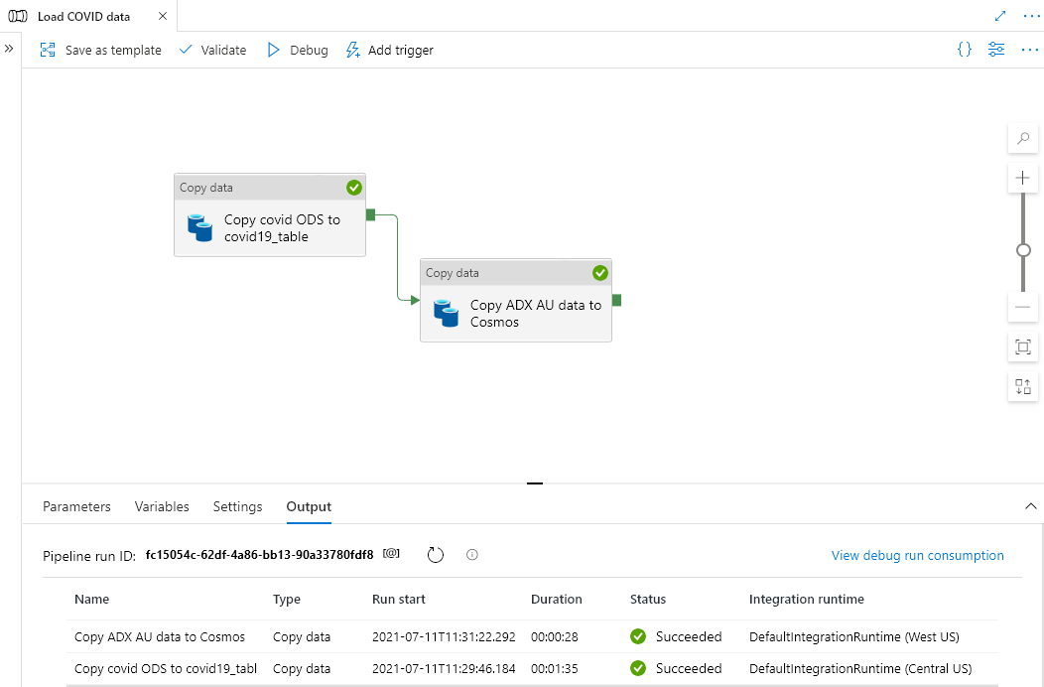Open tab bar more options ellipsis
This screenshot has height=687, width=1044.
click(x=1031, y=16)
